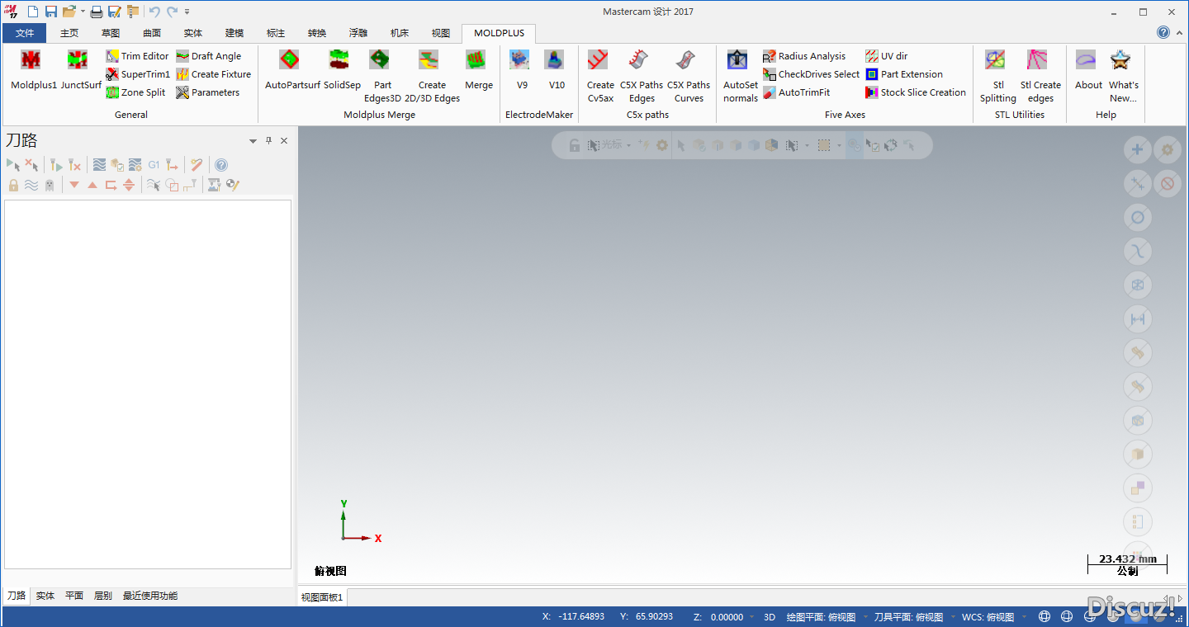Open the About dialog
1189x627 pixels.
click(x=1088, y=70)
